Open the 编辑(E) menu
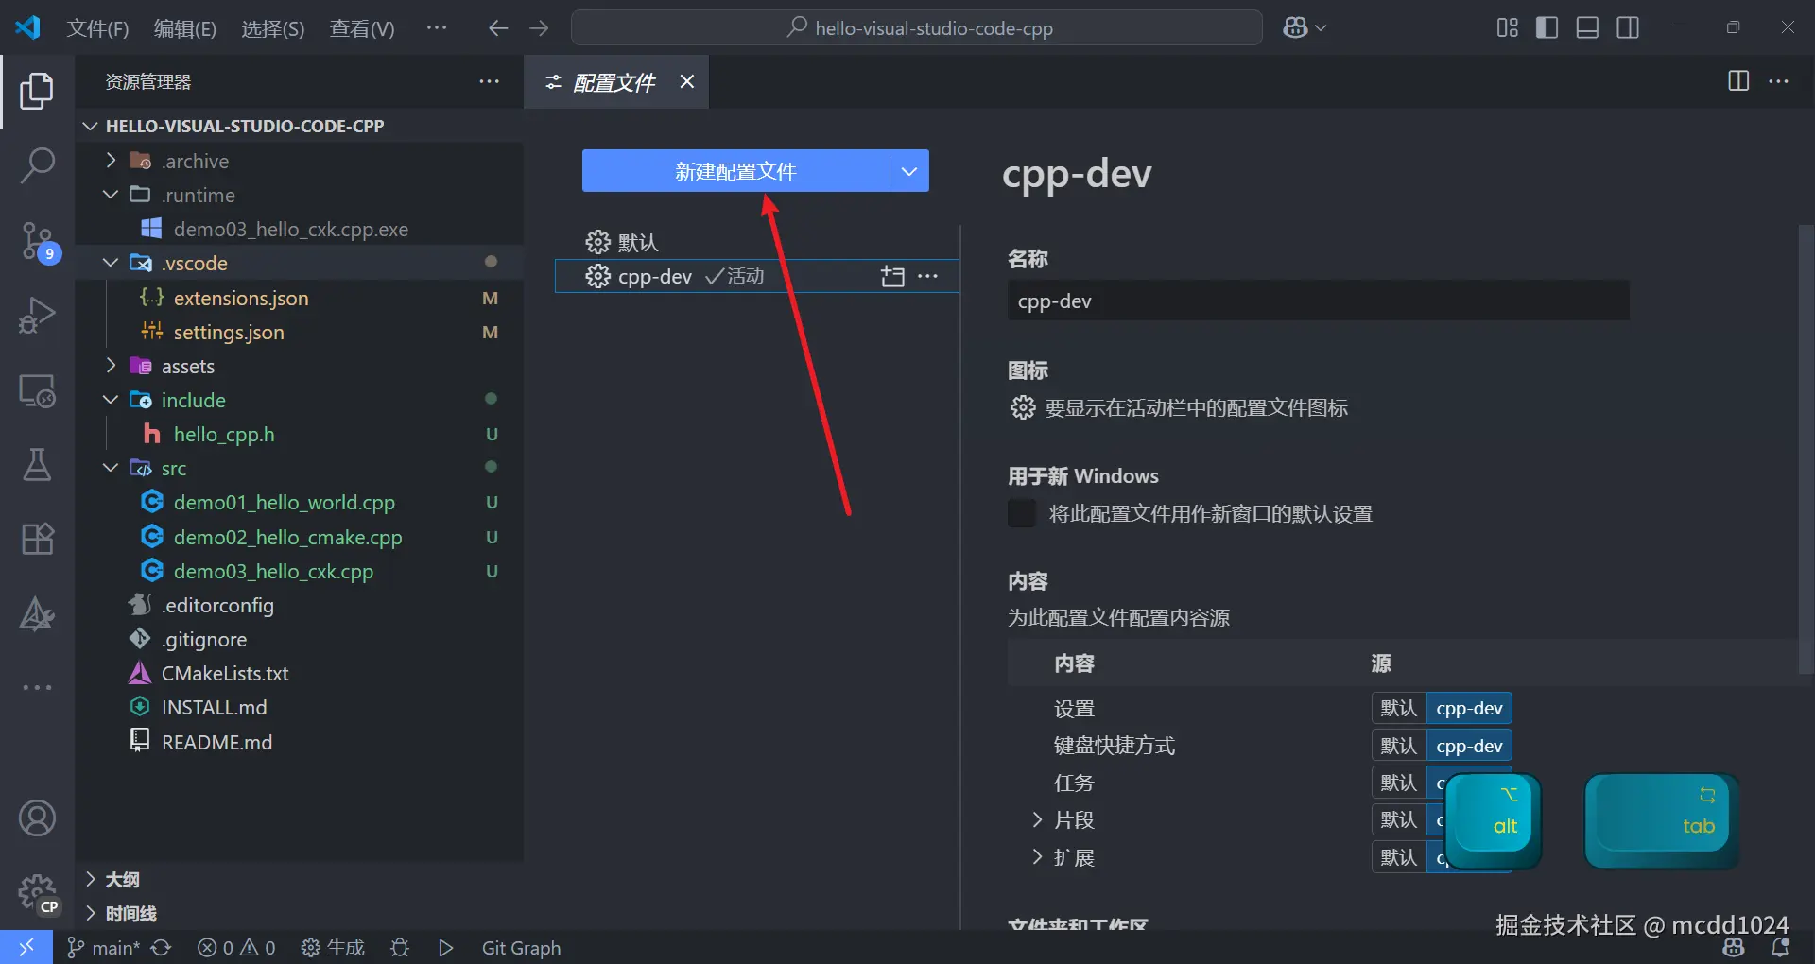 pyautogui.click(x=185, y=28)
